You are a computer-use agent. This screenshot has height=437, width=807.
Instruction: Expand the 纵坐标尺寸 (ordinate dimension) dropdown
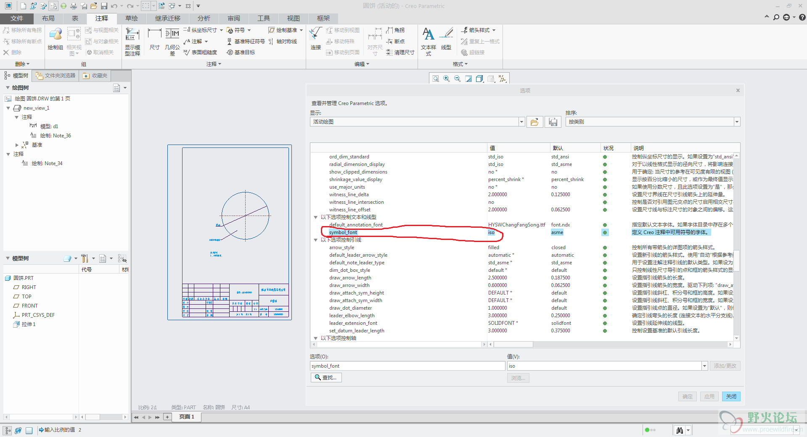pos(222,30)
